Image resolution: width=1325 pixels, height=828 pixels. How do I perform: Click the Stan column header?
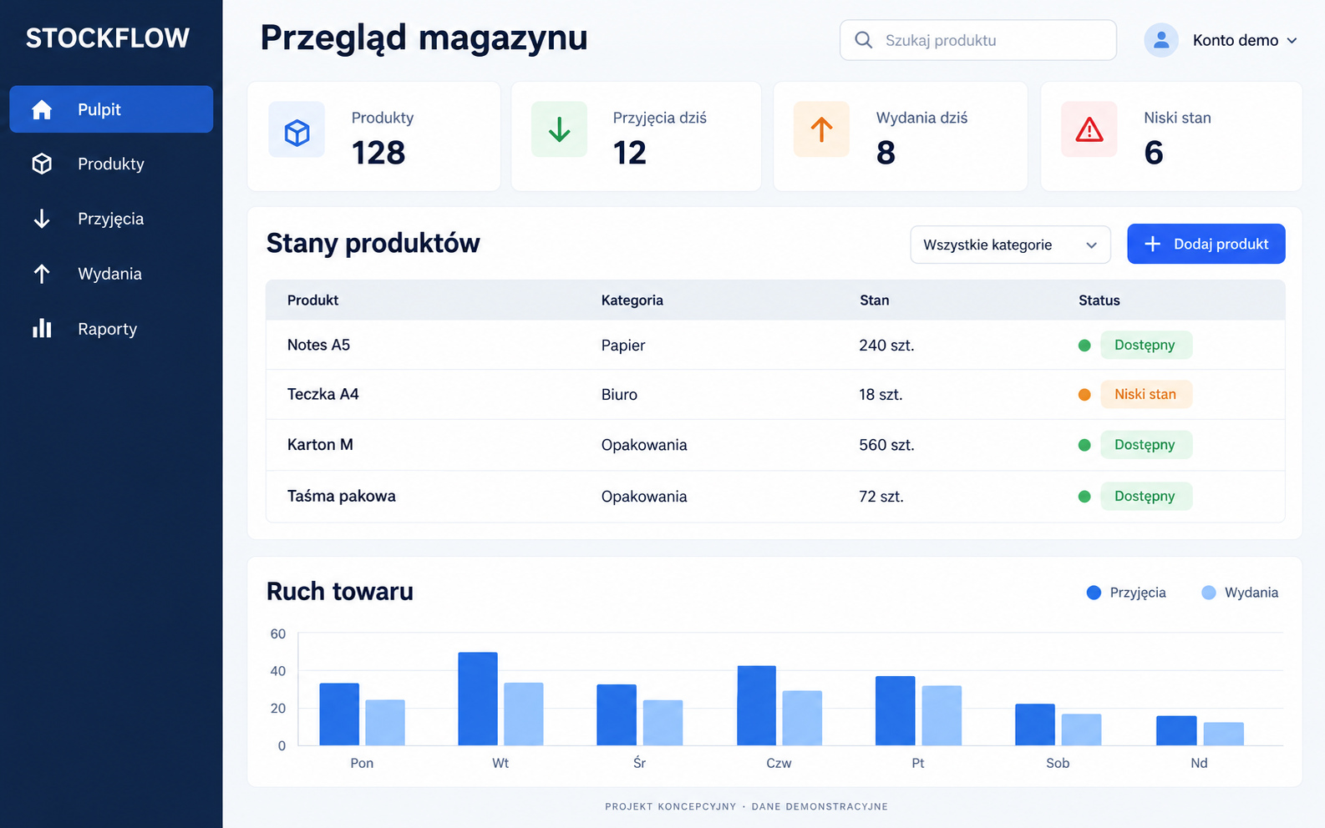click(x=875, y=300)
